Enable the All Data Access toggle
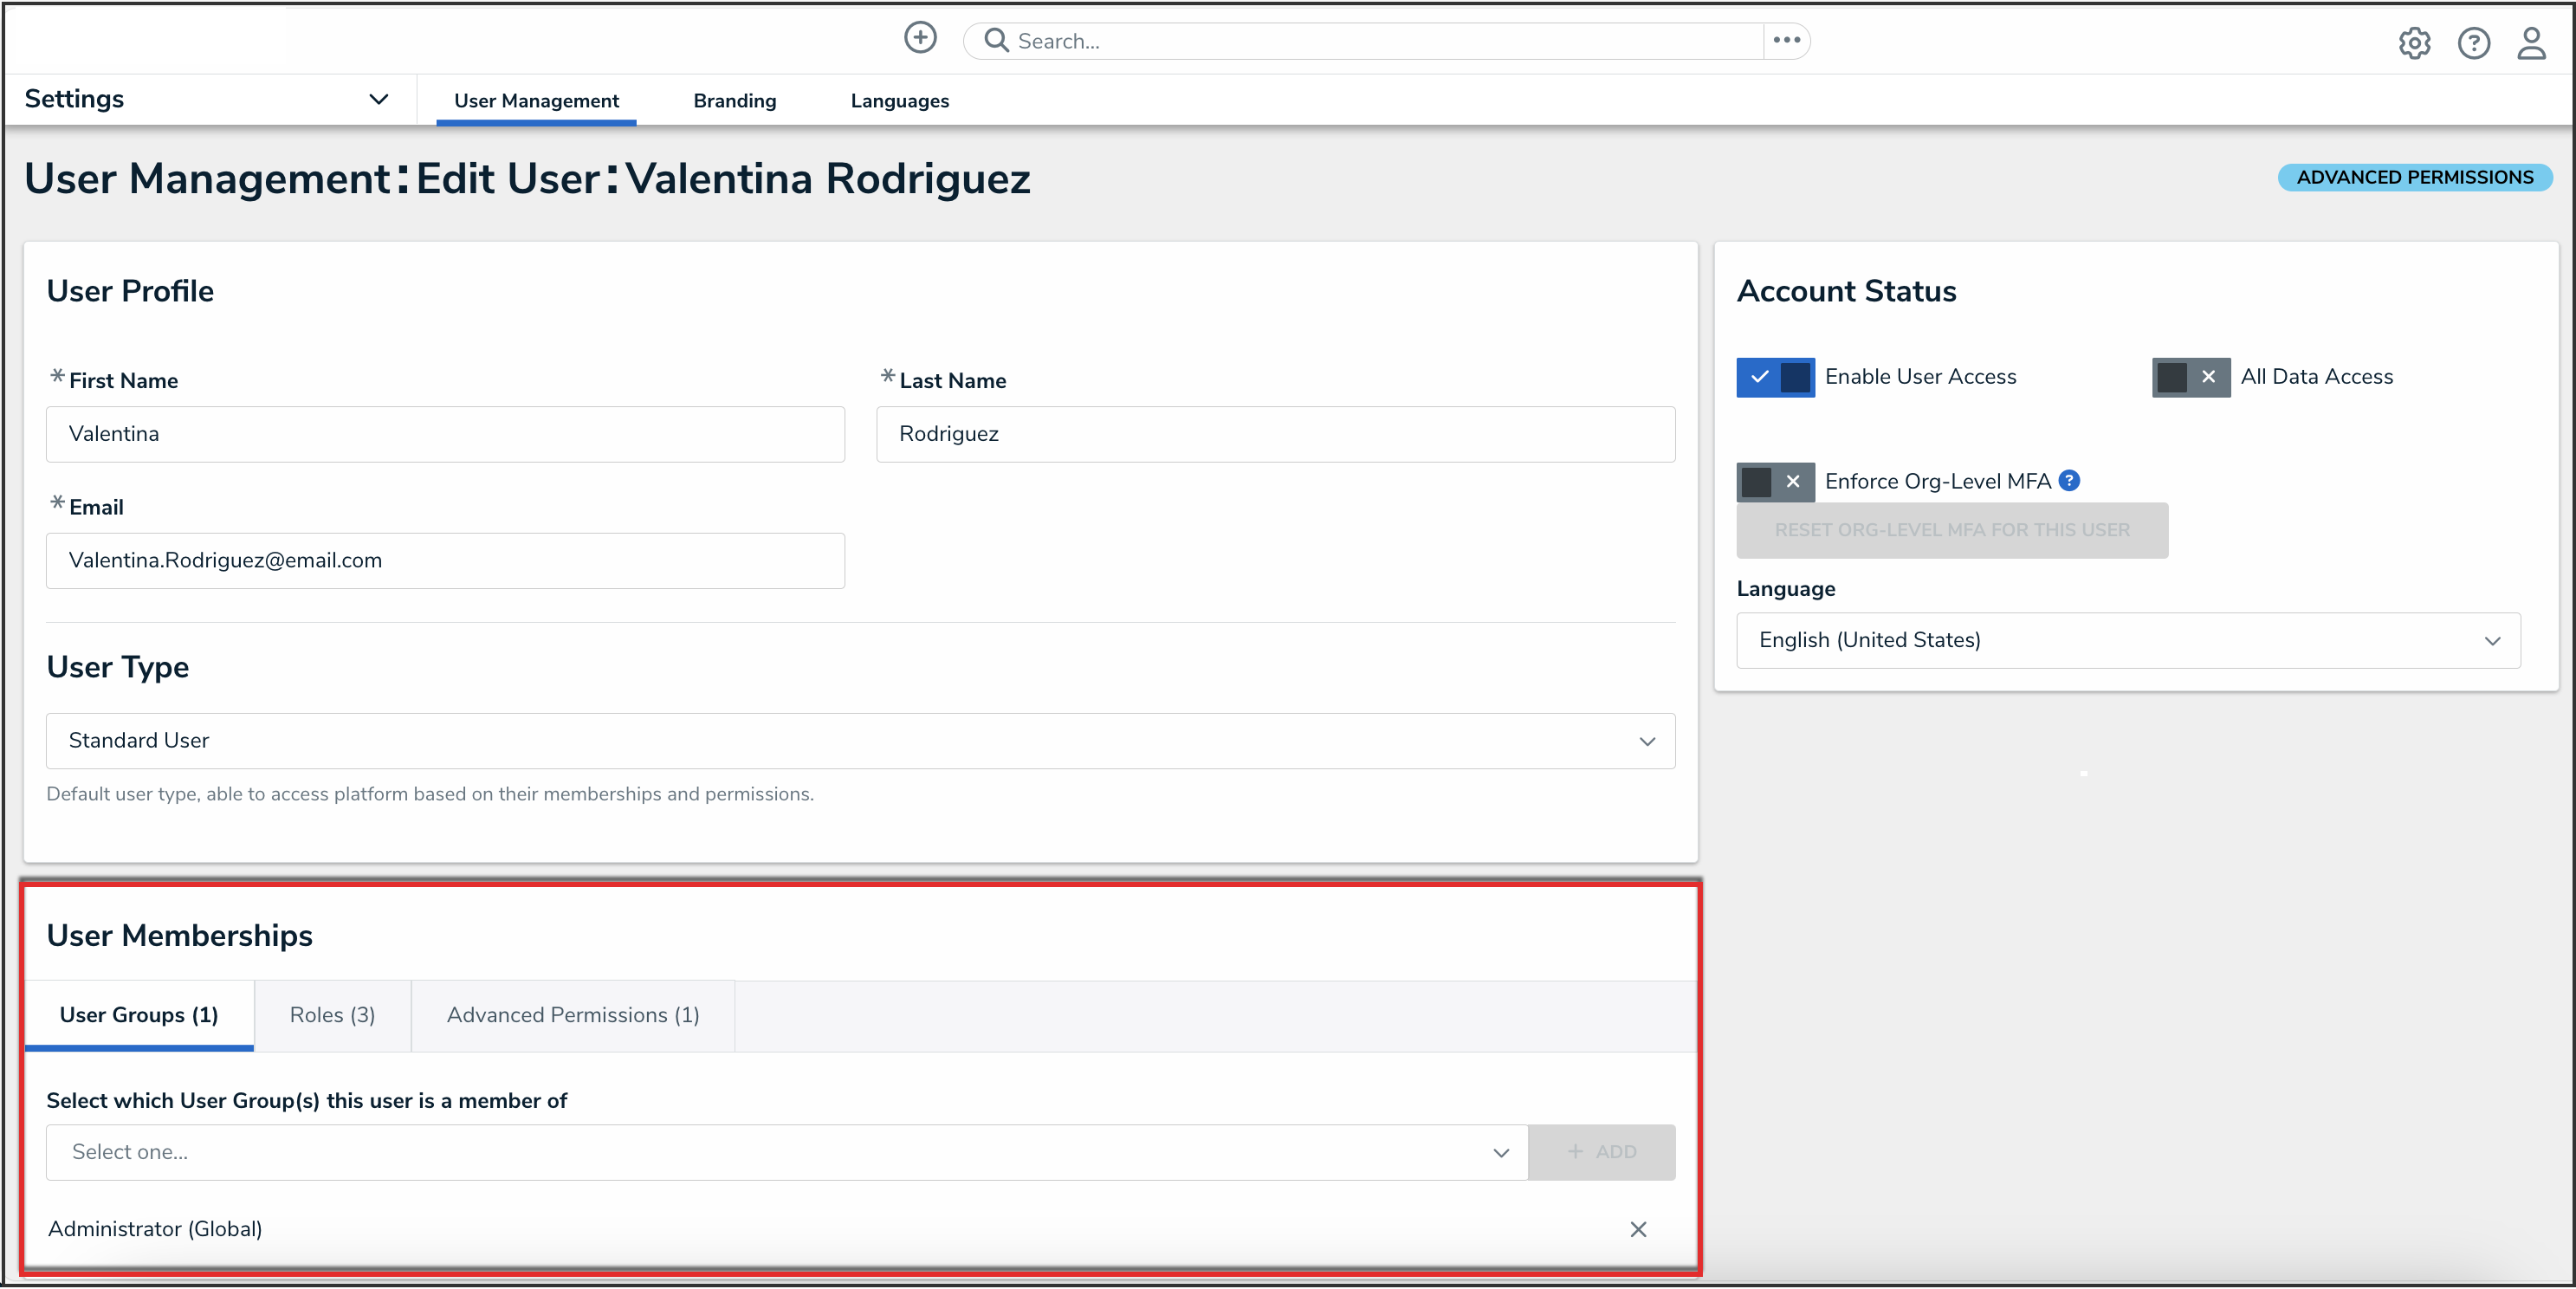 (x=2190, y=377)
